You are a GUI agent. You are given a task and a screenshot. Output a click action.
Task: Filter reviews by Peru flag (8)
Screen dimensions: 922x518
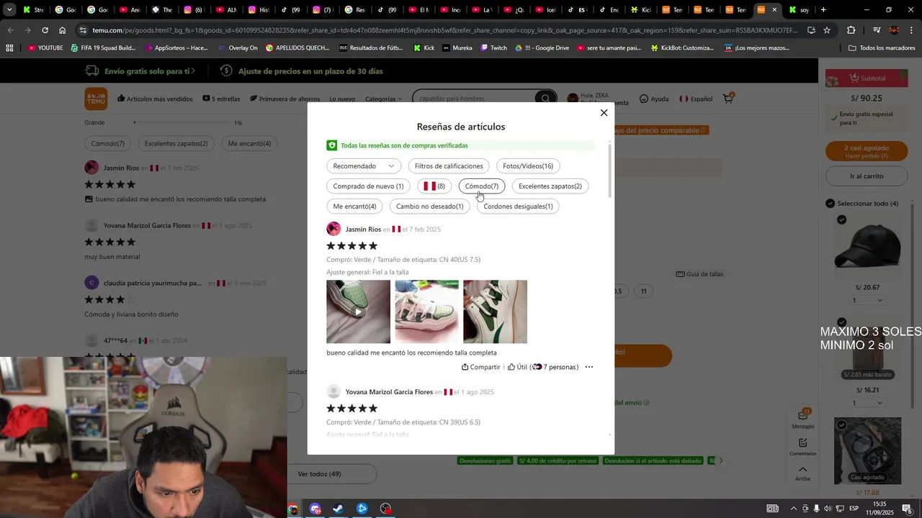click(434, 186)
